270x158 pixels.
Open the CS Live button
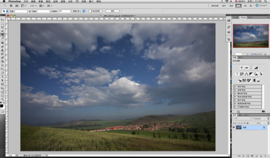[x=261, y=5]
